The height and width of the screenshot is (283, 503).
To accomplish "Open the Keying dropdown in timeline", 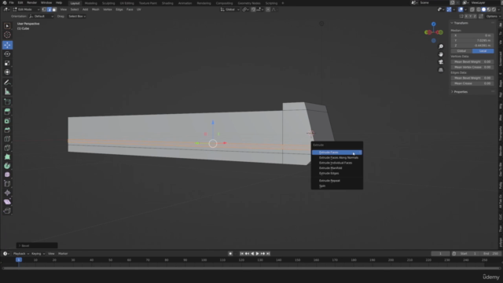I will 38,253.
